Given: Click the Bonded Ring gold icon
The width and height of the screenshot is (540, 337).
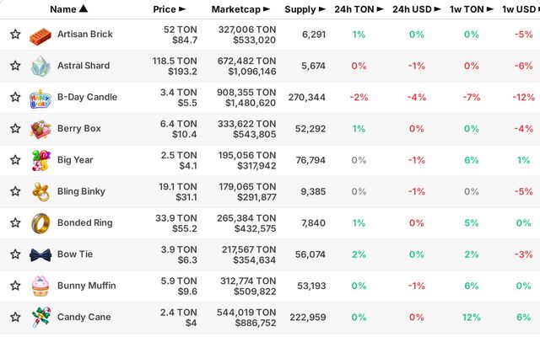Looking at the screenshot, I should point(40,223).
